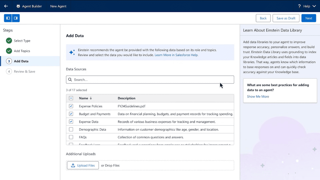Check the Demographic Data checkbox
The height and width of the screenshot is (180, 320).
coord(71,129)
